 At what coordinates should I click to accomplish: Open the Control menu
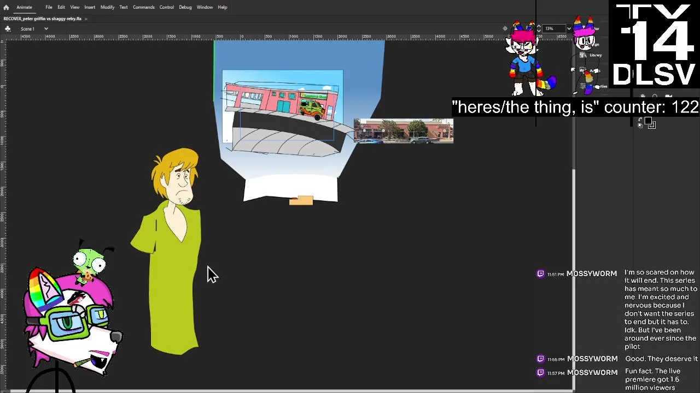(x=166, y=7)
